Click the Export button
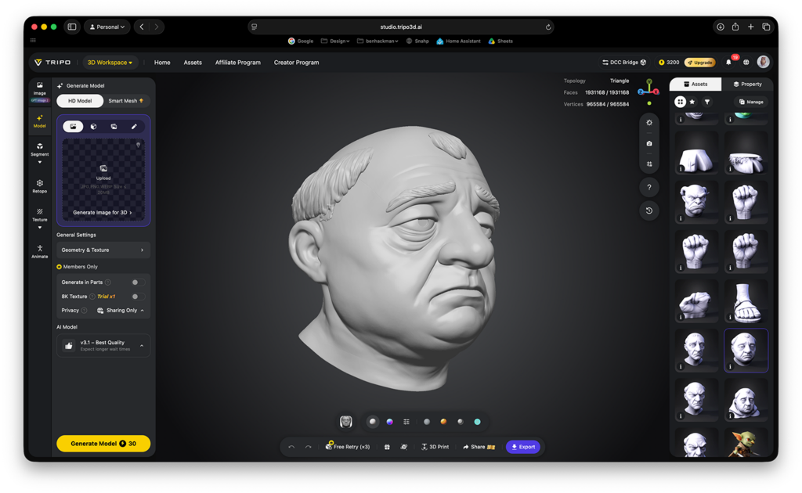Viewport: 802px width, 493px height. 522,447
